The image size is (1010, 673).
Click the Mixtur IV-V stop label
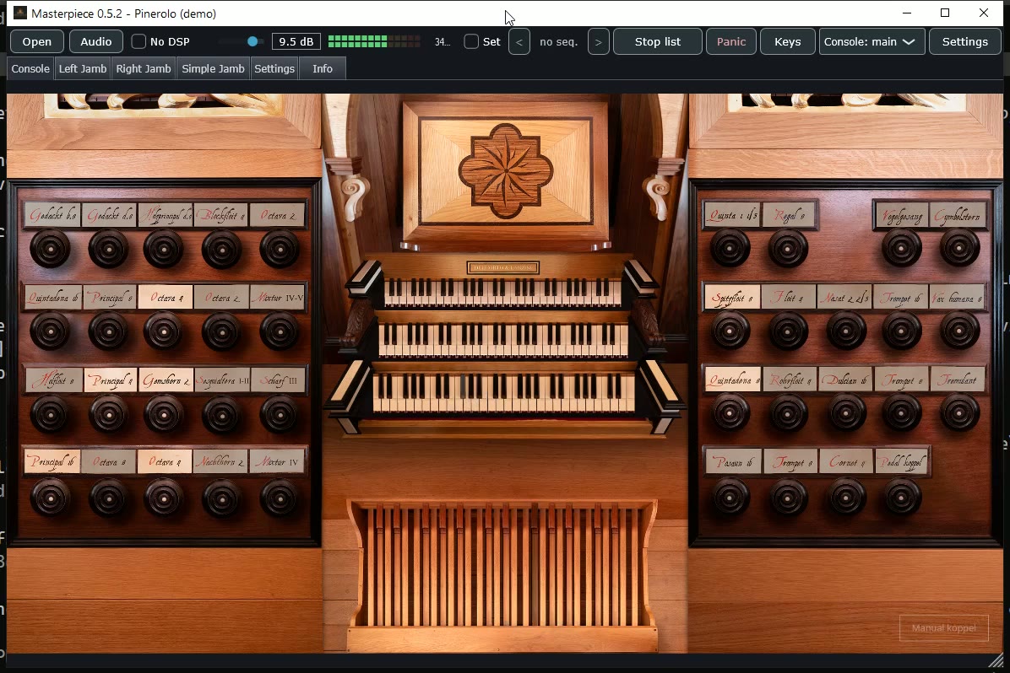pyautogui.click(x=278, y=298)
